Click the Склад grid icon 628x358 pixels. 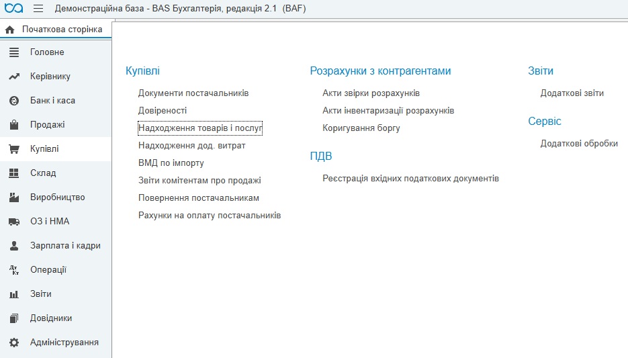(x=14, y=173)
